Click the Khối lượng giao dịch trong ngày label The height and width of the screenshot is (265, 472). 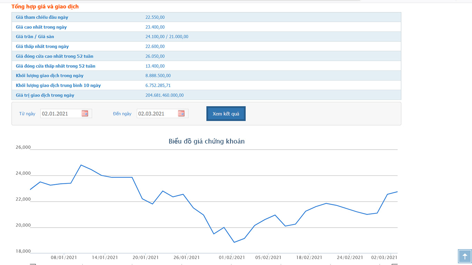[x=49, y=76]
